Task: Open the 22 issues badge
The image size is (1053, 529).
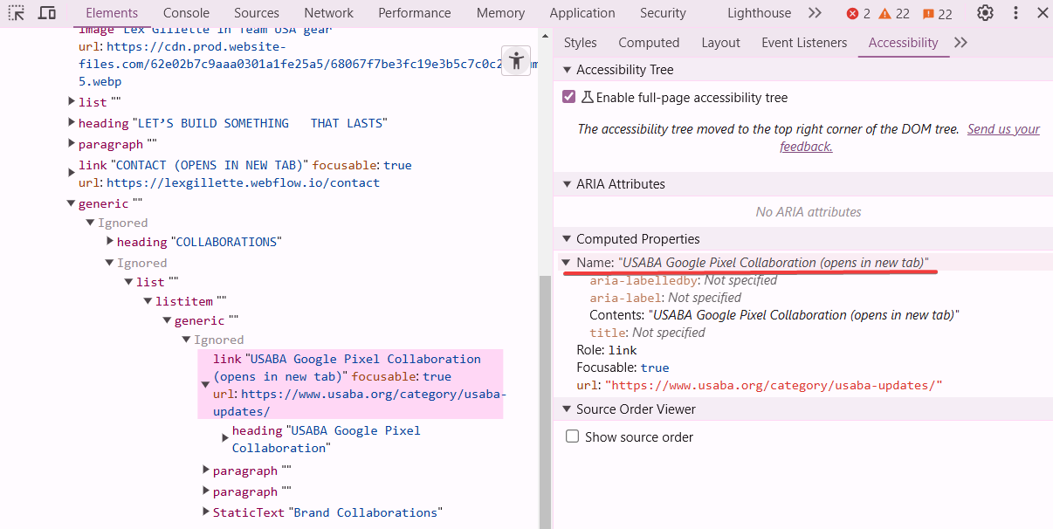Action: click(x=937, y=13)
